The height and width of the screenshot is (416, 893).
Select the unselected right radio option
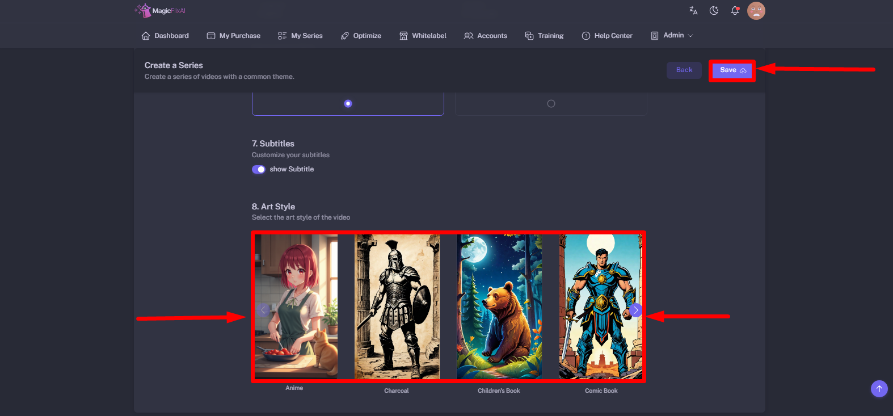(x=551, y=104)
